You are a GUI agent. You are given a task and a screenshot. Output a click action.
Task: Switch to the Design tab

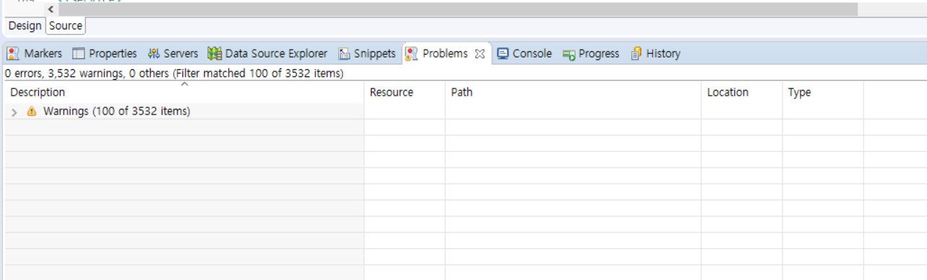[25, 26]
